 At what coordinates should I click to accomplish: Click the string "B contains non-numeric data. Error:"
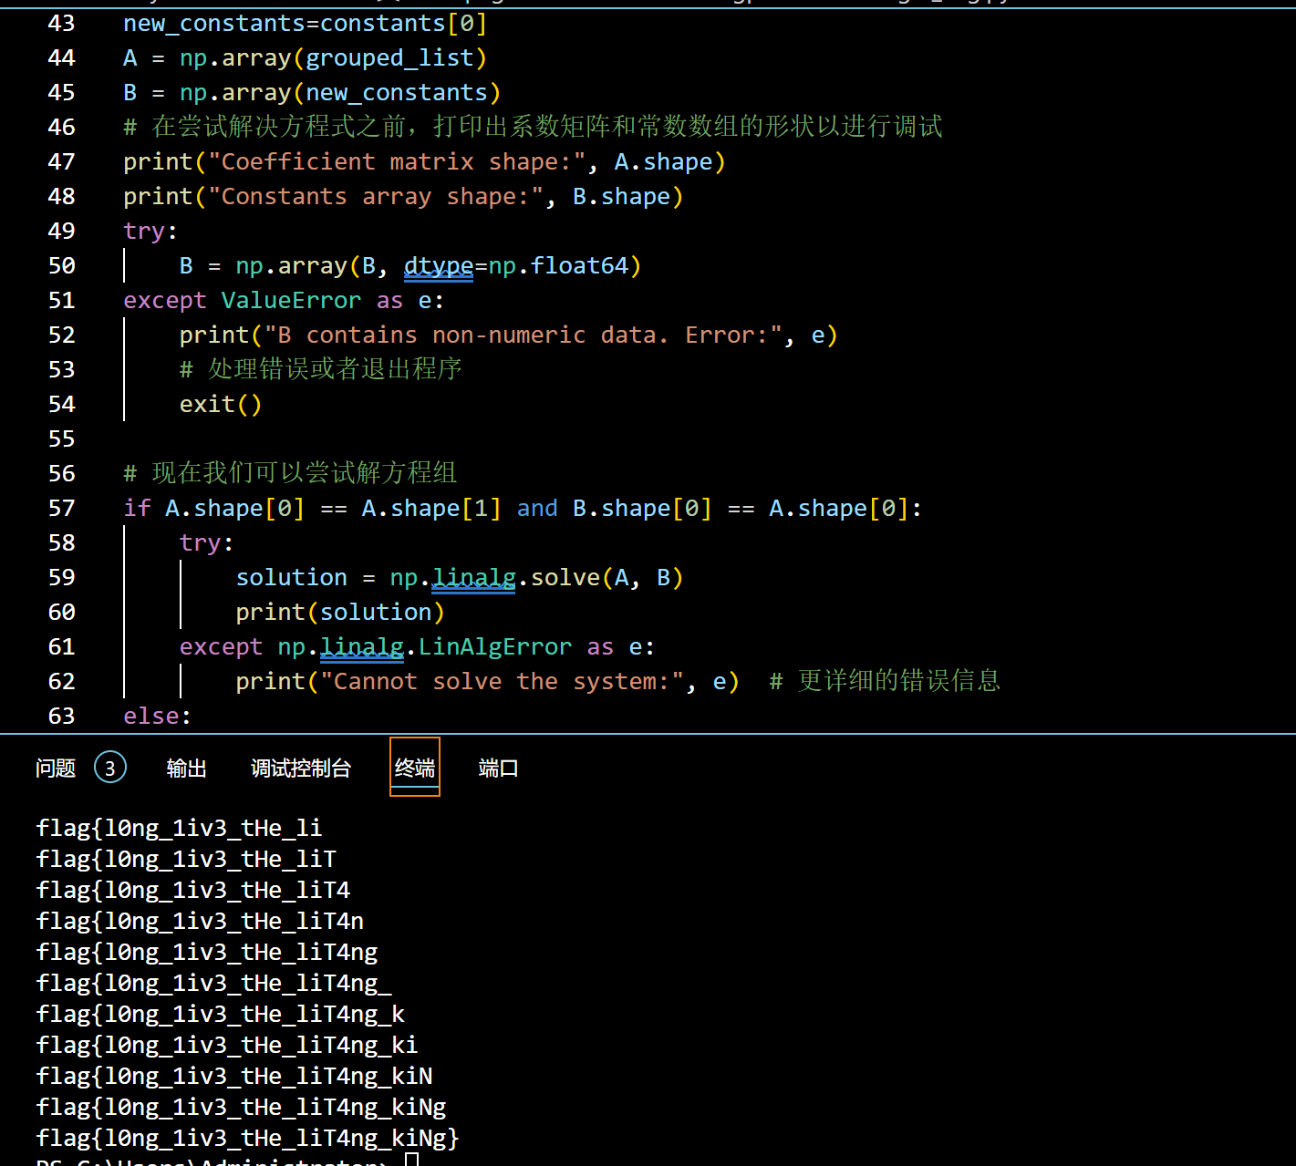[x=524, y=335]
